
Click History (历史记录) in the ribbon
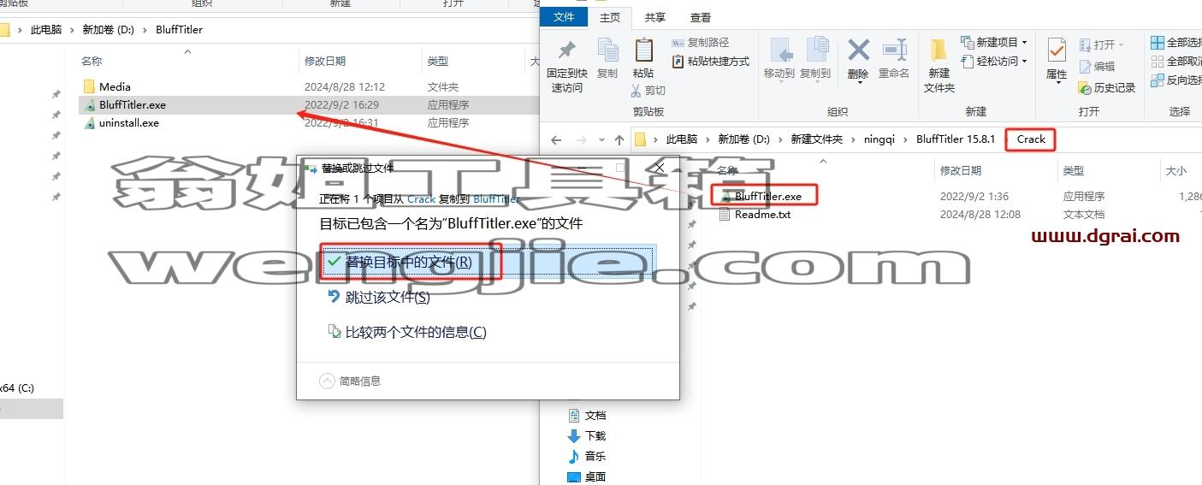(x=1107, y=87)
